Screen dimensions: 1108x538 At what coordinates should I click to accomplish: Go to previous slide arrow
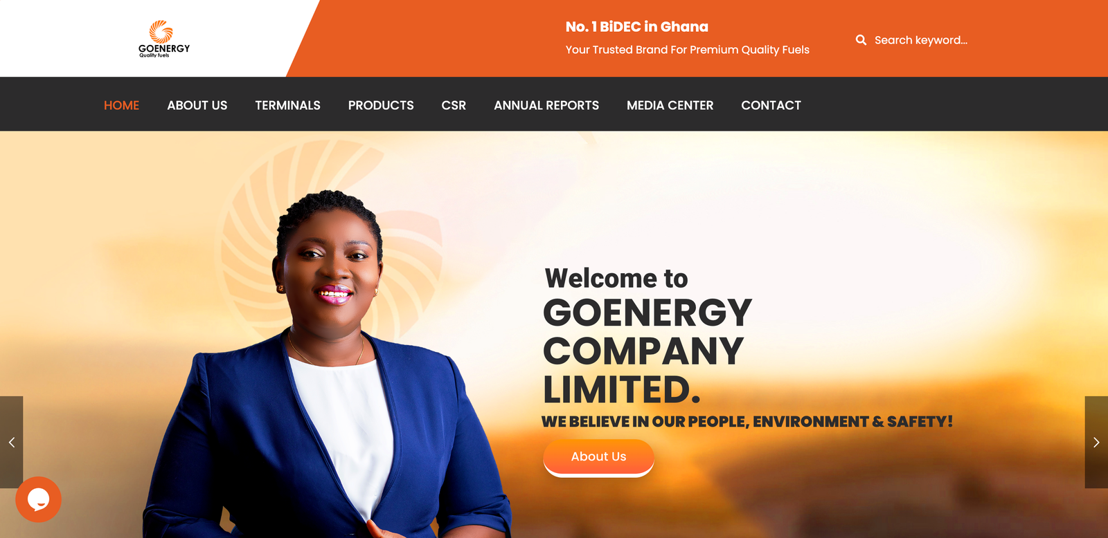click(x=12, y=442)
